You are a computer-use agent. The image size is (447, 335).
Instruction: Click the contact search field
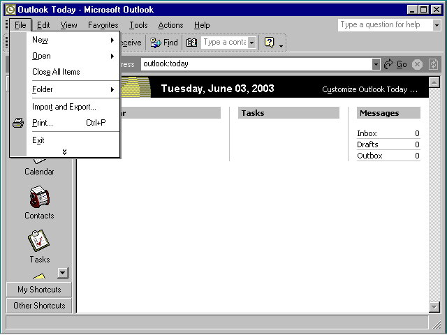tap(224, 43)
